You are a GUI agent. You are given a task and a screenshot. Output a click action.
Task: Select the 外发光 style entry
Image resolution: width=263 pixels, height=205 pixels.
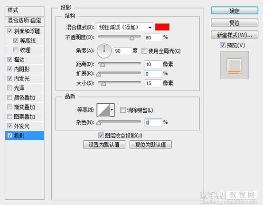(22, 126)
